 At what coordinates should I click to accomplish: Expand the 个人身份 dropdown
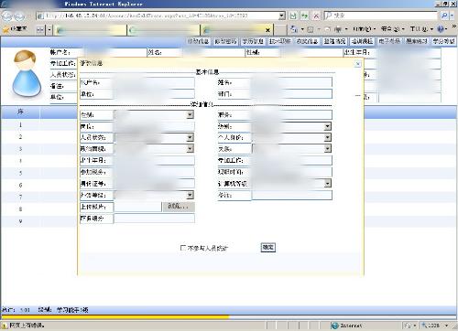coord(327,137)
